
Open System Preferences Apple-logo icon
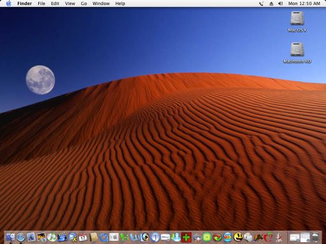pos(114,237)
